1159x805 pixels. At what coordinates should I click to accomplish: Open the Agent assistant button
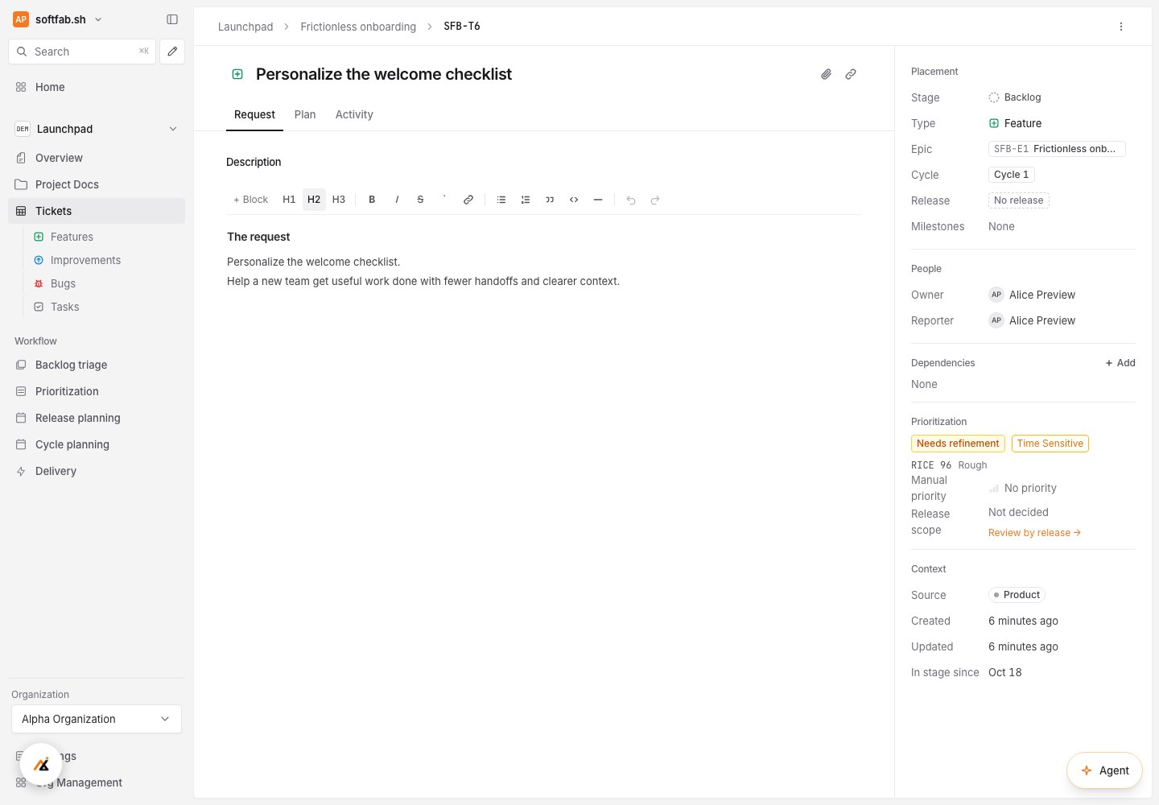click(1104, 770)
